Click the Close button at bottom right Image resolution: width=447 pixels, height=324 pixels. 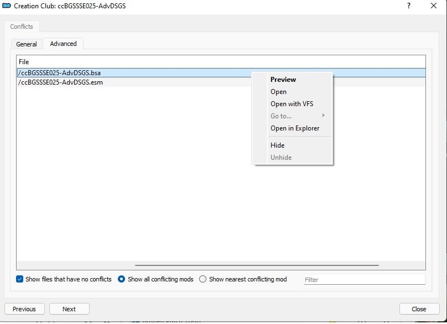point(419,309)
